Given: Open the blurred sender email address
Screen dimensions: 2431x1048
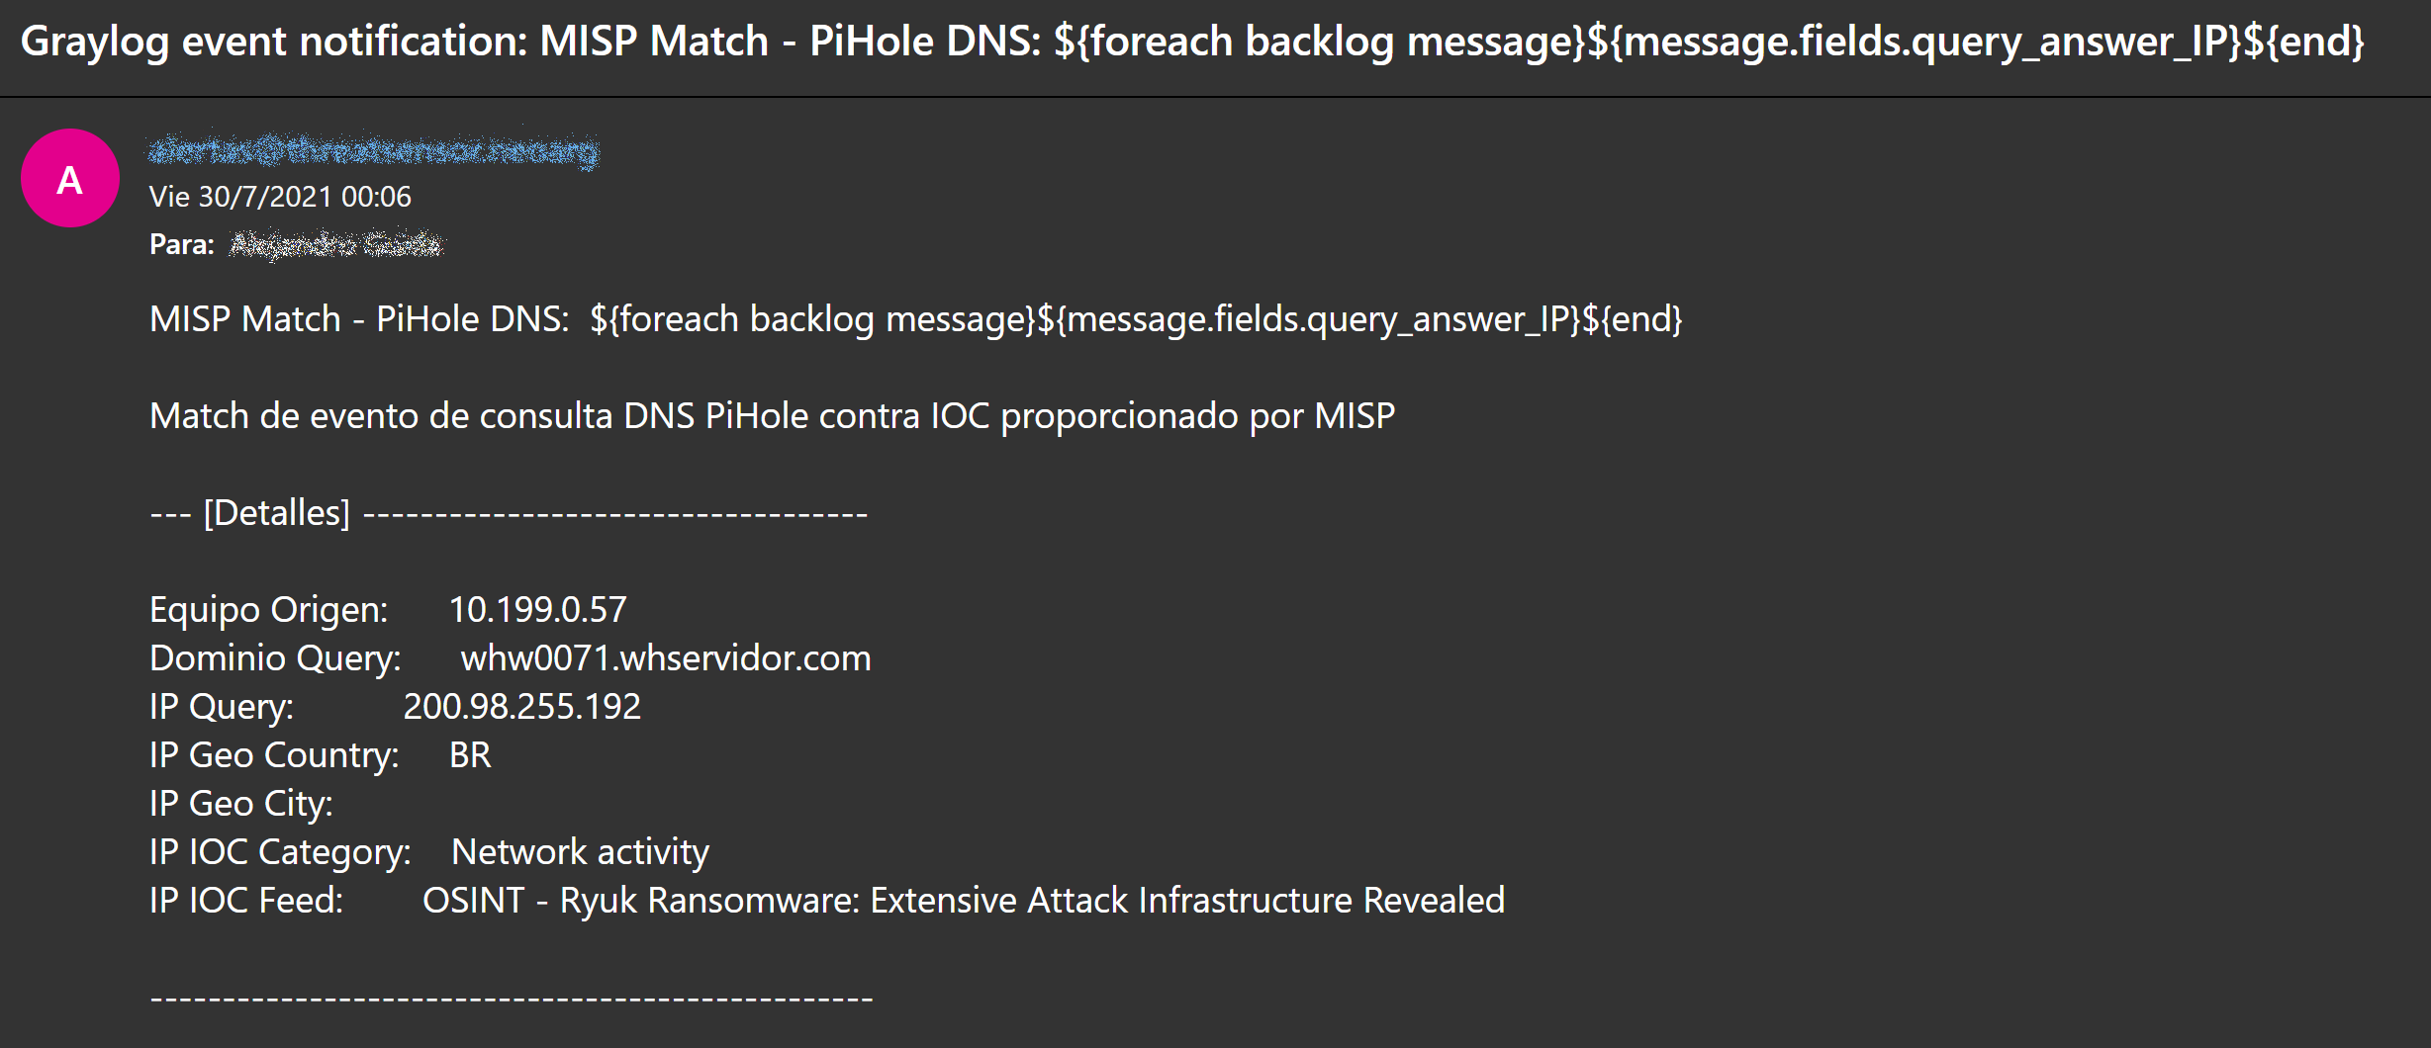Looking at the screenshot, I should (373, 150).
